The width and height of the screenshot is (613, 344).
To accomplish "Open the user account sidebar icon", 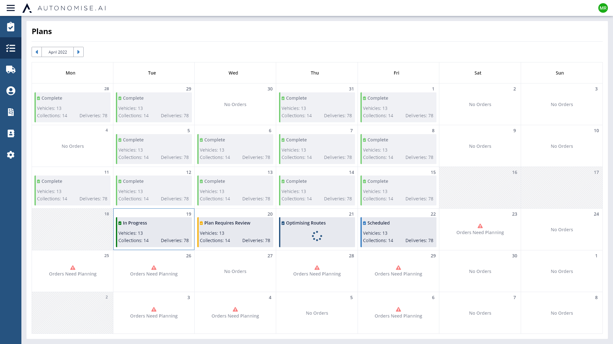I will click(x=11, y=91).
